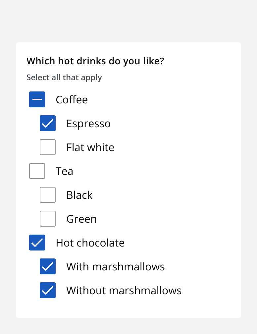Click the Hot chocolate label

tap(90, 243)
